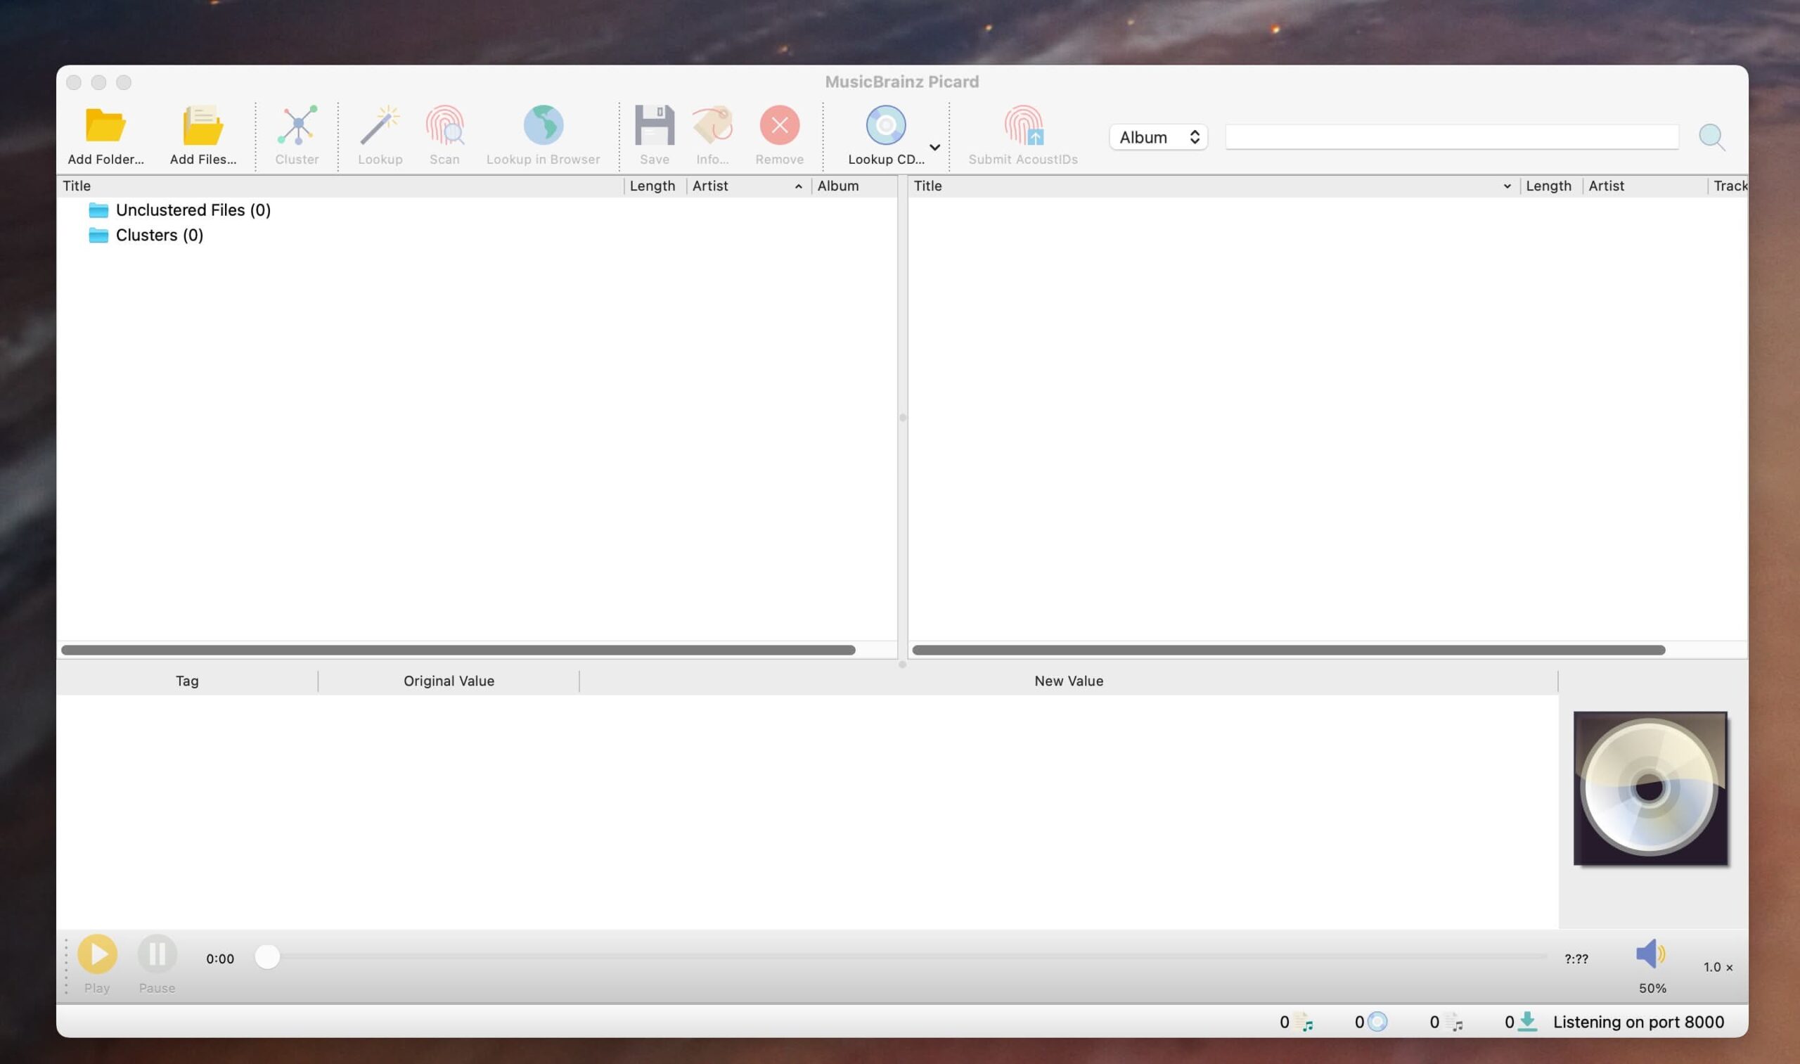Click the pending files icon in status bar
This screenshot has height=1064, width=1800.
point(1455,1023)
